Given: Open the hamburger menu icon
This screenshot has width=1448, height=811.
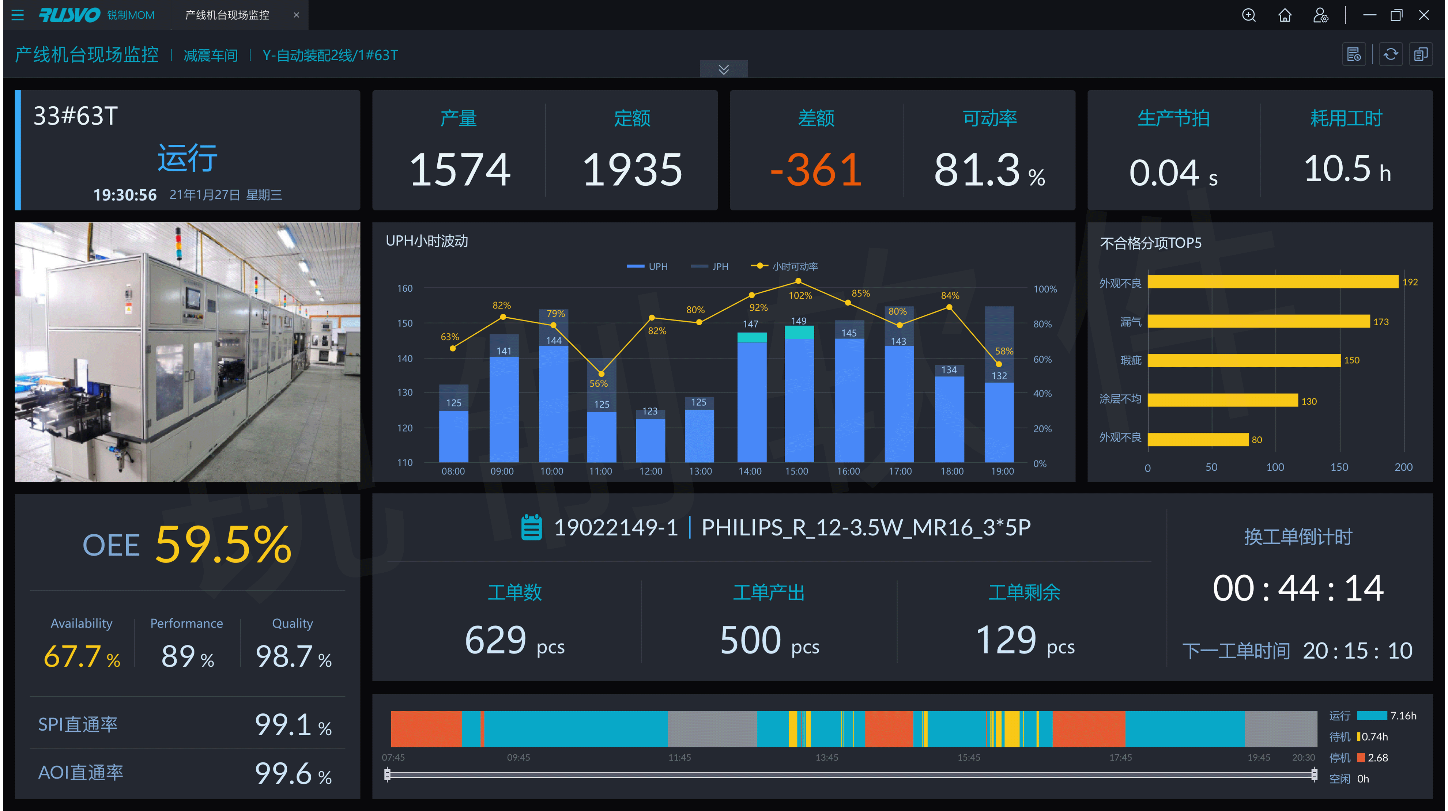Looking at the screenshot, I should (x=18, y=15).
